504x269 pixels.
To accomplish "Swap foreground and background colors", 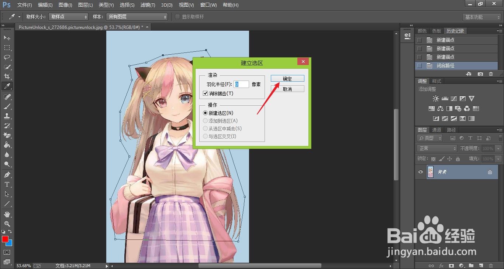I will click(10, 231).
